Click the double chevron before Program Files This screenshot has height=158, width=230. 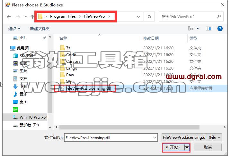[x=46, y=16]
